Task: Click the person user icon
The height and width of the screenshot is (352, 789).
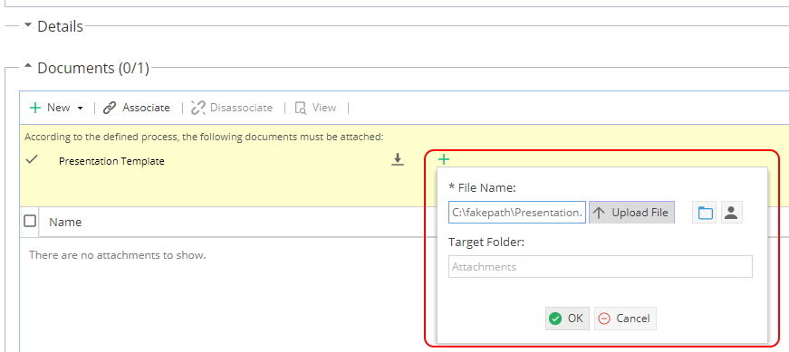Action: coord(732,213)
